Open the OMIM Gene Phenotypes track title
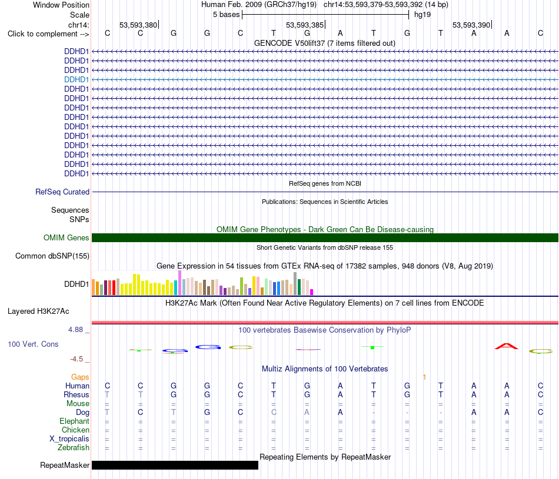This screenshot has width=559, height=479. [325, 229]
